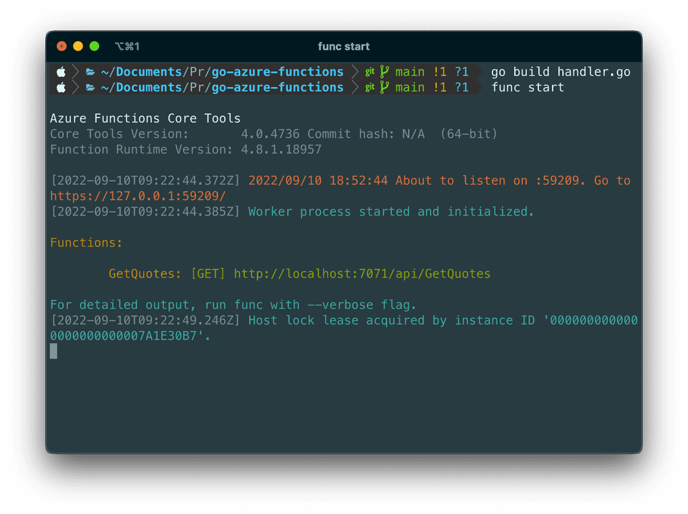Click the folder icon on the go build prompt line
The height and width of the screenshot is (514, 688).
click(91, 72)
